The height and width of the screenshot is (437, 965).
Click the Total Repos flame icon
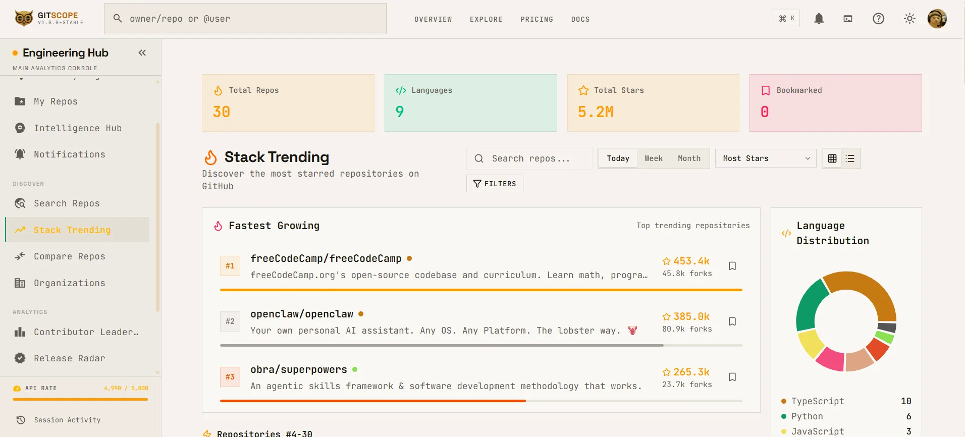tap(218, 90)
